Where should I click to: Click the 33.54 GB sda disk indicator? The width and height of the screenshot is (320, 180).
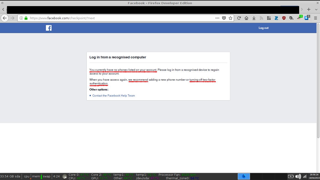(10, 176)
